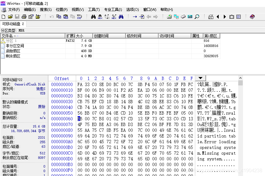The width and height of the screenshot is (265, 176).
Task: Open the Properties icon in toolbar
Action: 31,17
